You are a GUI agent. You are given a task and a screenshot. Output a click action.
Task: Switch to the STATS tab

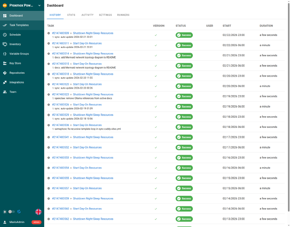[71, 15]
